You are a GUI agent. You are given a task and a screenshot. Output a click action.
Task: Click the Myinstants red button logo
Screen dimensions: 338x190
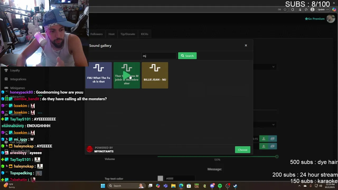90,149
